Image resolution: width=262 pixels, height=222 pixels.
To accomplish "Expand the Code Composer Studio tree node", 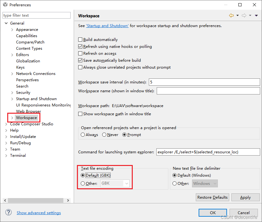I will click(x=6, y=124).
